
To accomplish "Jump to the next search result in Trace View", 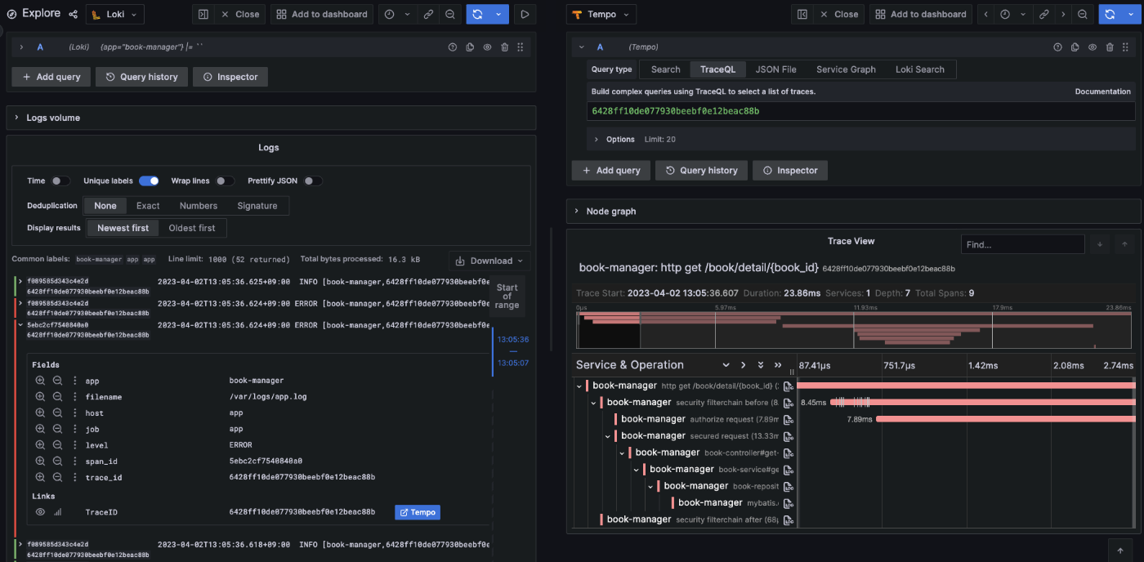I will [x=1100, y=244].
